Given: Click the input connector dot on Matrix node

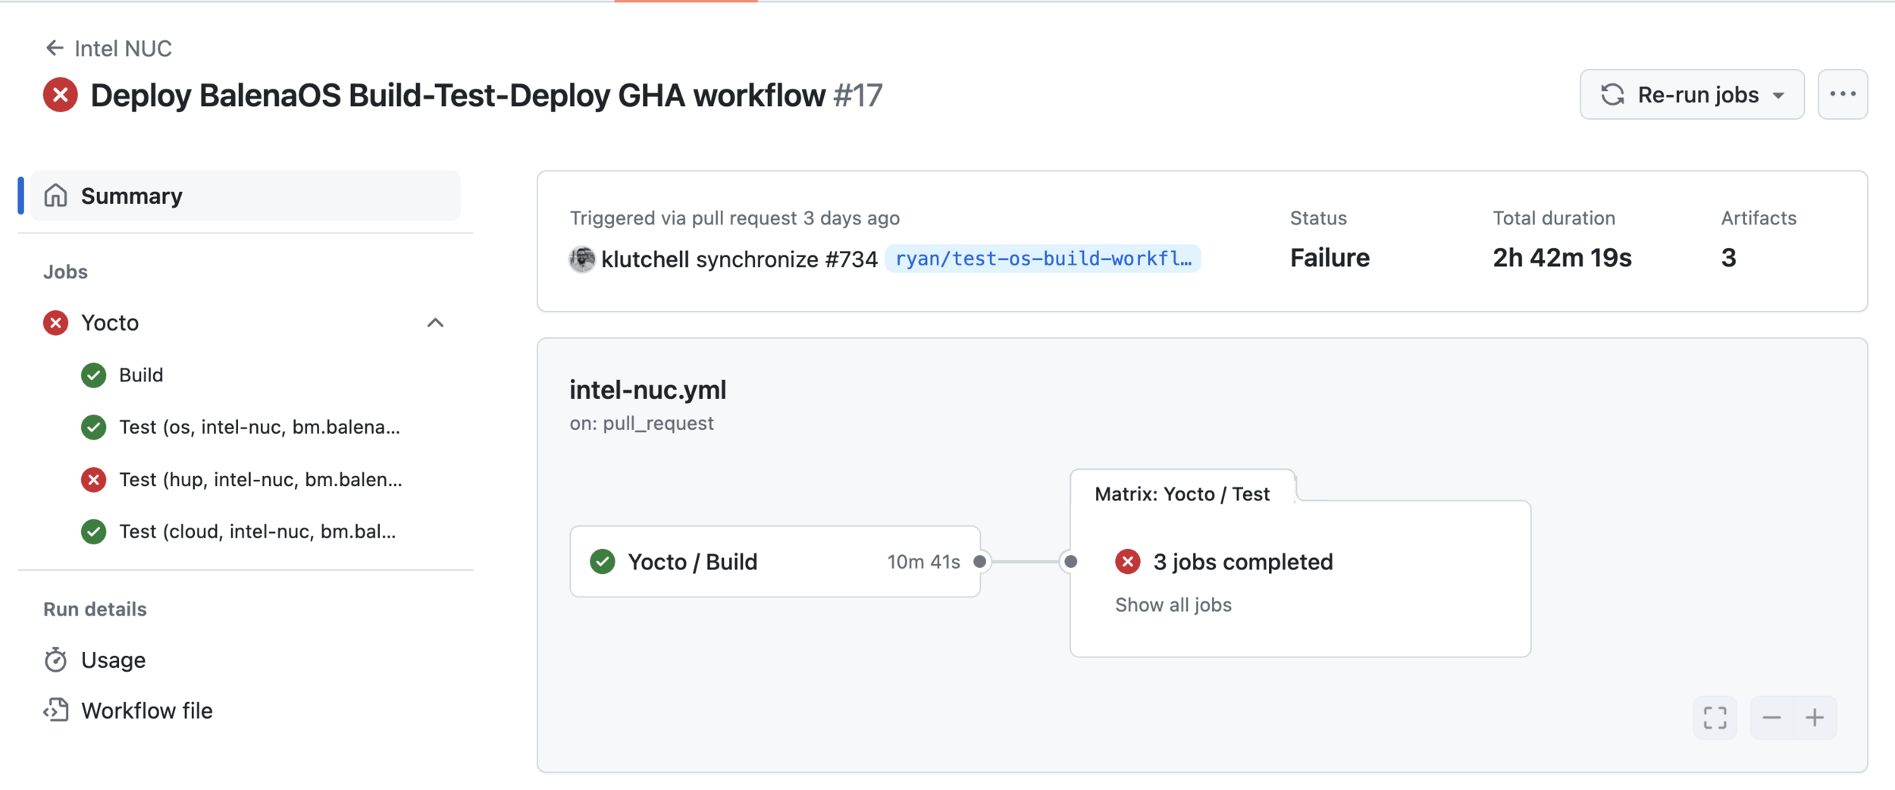Looking at the screenshot, I should 1070,562.
